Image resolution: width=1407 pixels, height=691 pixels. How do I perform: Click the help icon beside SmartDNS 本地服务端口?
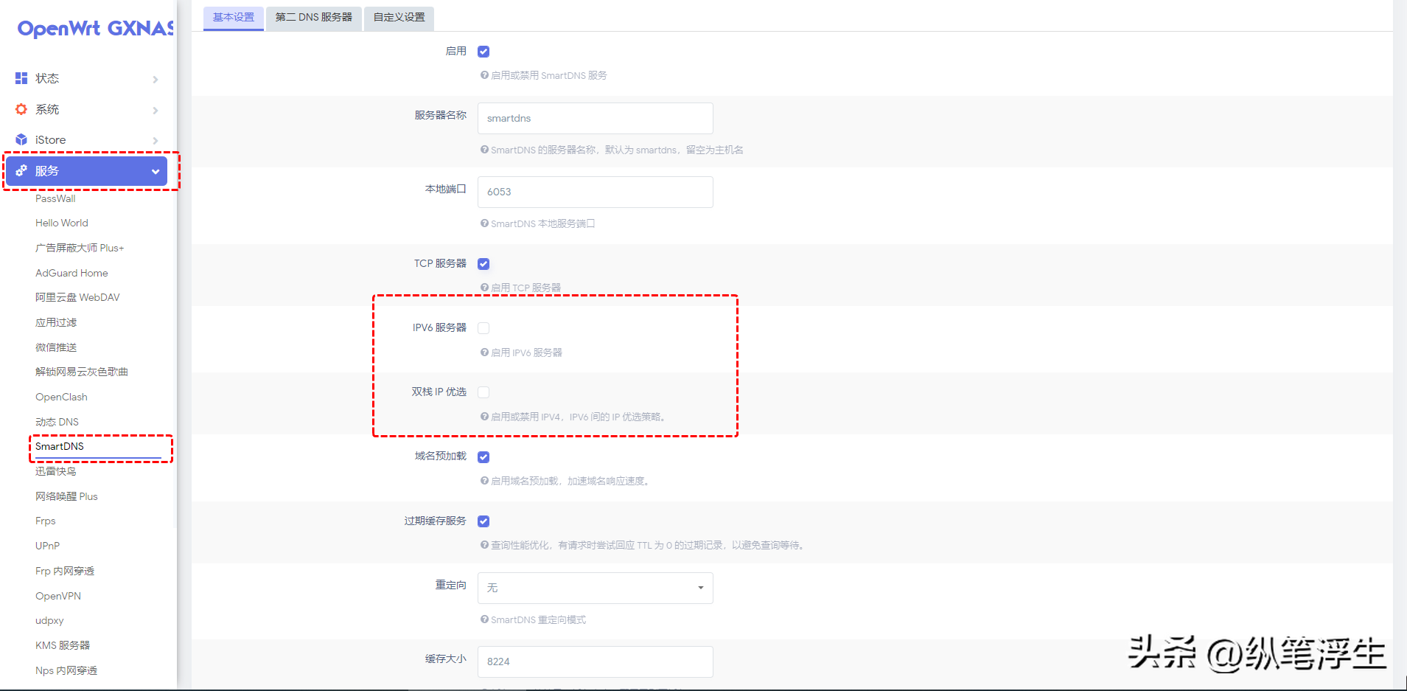pos(484,223)
